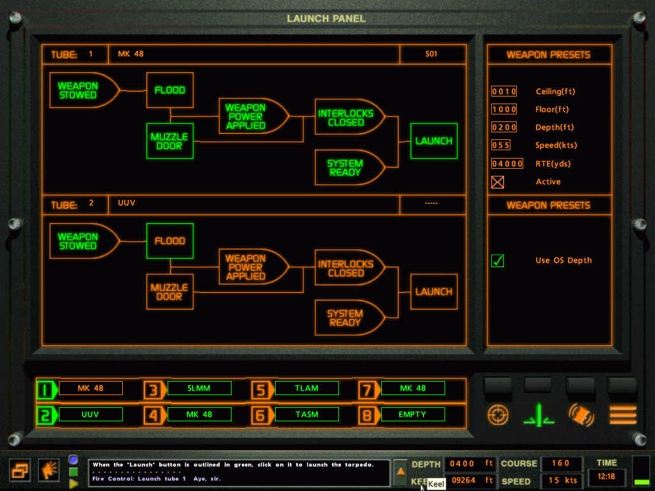Open tube 3 SLMM weapon selector
The image size is (655, 491).
[x=199, y=388]
